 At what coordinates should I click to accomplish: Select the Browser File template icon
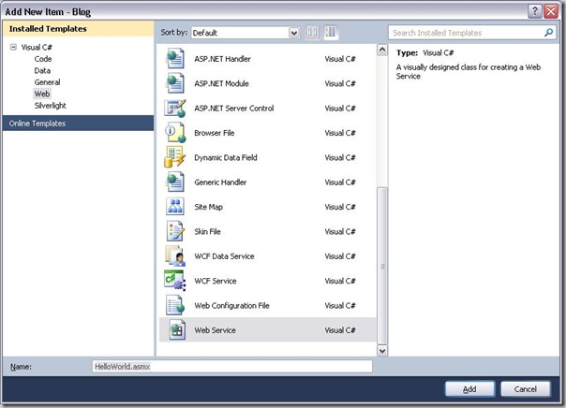[x=175, y=133]
